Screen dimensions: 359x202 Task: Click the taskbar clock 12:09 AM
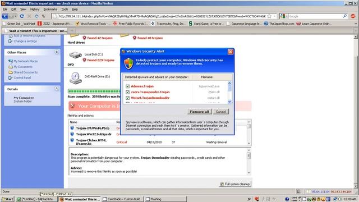351,199
